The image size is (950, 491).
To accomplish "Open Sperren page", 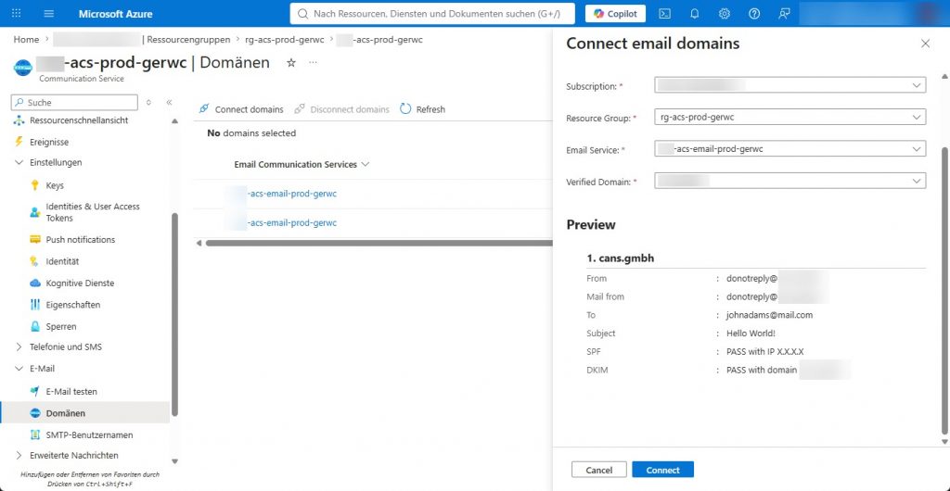I will point(61,326).
